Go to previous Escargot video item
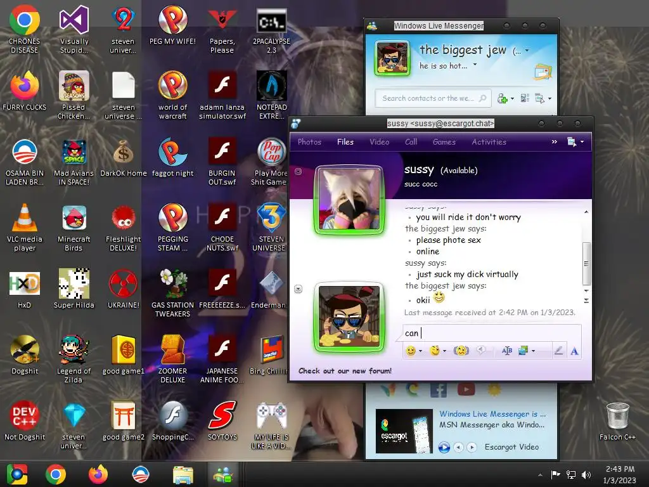Viewport: 649px width, 487px height. (458, 447)
